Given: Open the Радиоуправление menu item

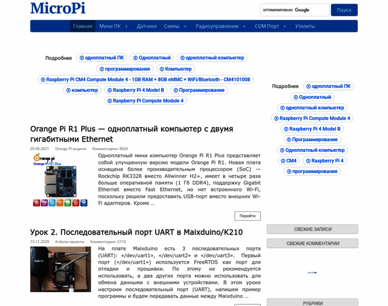Looking at the screenshot, I should 217,26.
